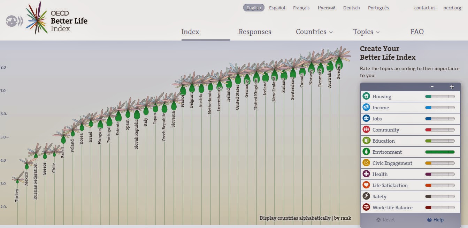Open the Topics dropdown menu

pyautogui.click(x=366, y=32)
